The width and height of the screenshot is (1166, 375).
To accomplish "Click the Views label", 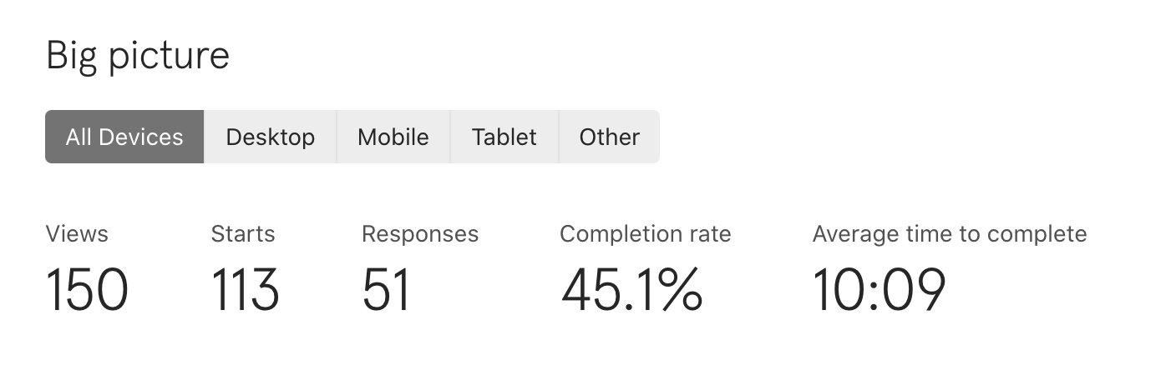I will (x=77, y=234).
